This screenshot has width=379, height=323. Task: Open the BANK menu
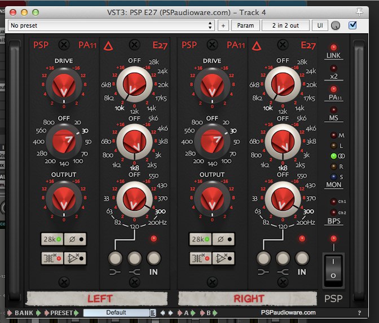point(24,312)
